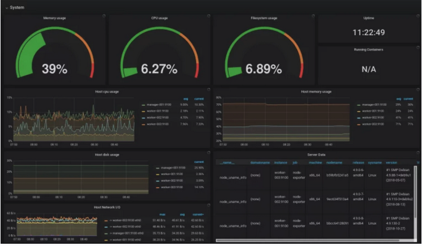422x246 pixels.
Task: Click the Server Data vertical scrollbar
Action: click(x=419, y=198)
